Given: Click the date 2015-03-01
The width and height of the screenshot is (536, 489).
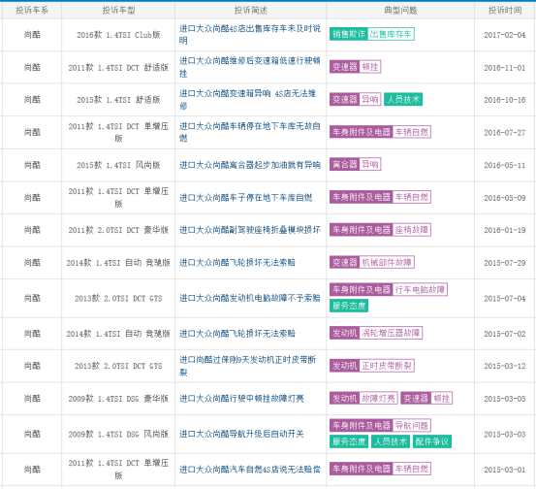Looking at the screenshot, I should pyautogui.click(x=505, y=470).
